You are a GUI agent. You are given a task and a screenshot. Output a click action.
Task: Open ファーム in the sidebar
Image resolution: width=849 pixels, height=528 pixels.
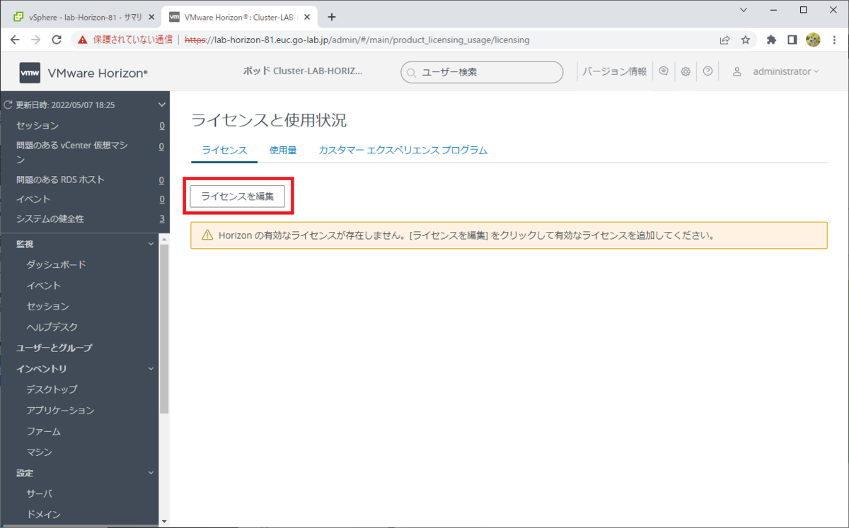point(43,431)
